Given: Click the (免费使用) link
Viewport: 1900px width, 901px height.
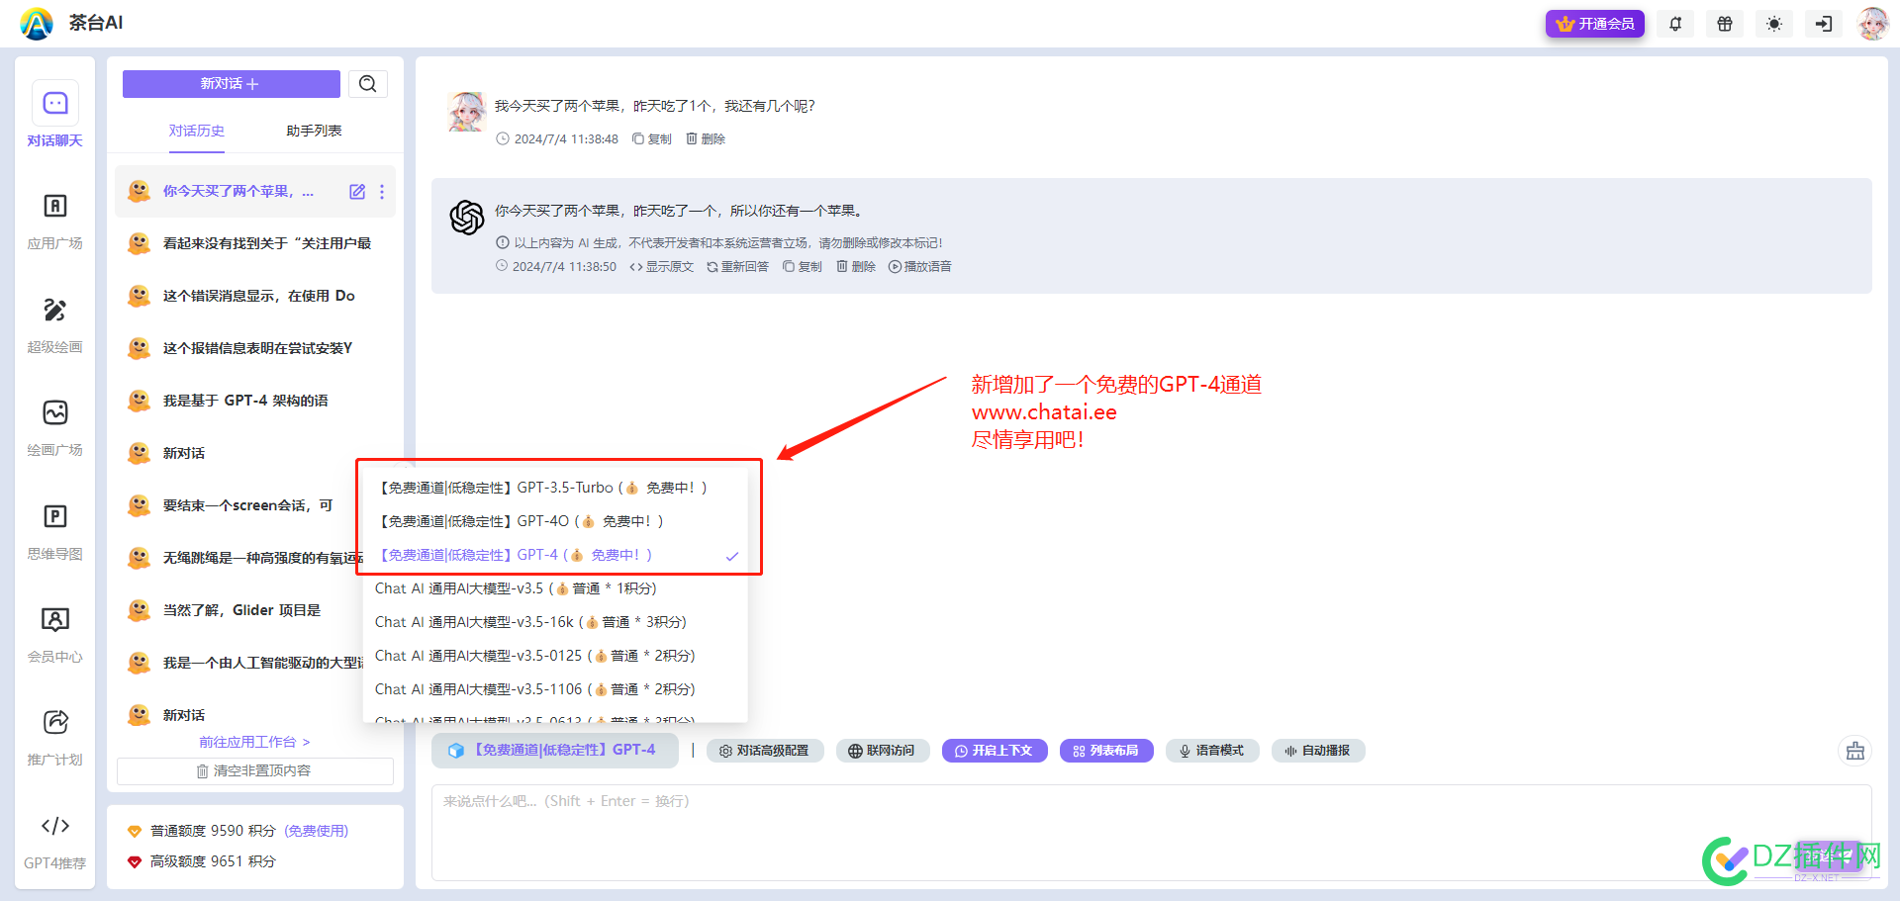Looking at the screenshot, I should [x=317, y=831].
